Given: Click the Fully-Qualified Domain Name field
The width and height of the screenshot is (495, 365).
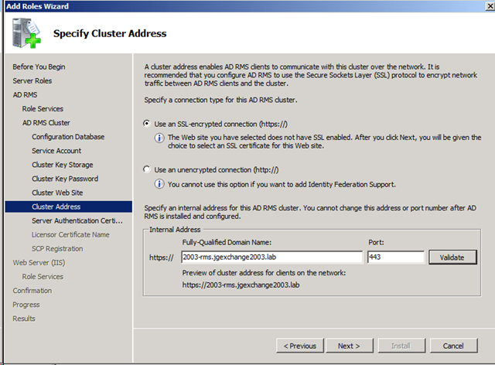Looking at the screenshot, I should (x=272, y=257).
